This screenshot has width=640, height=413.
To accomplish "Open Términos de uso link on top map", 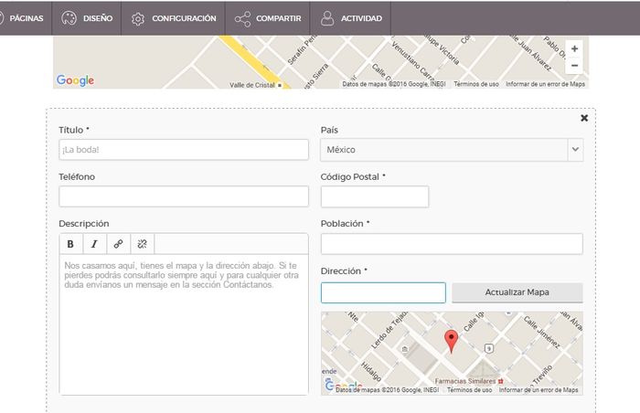I will 476,84.
